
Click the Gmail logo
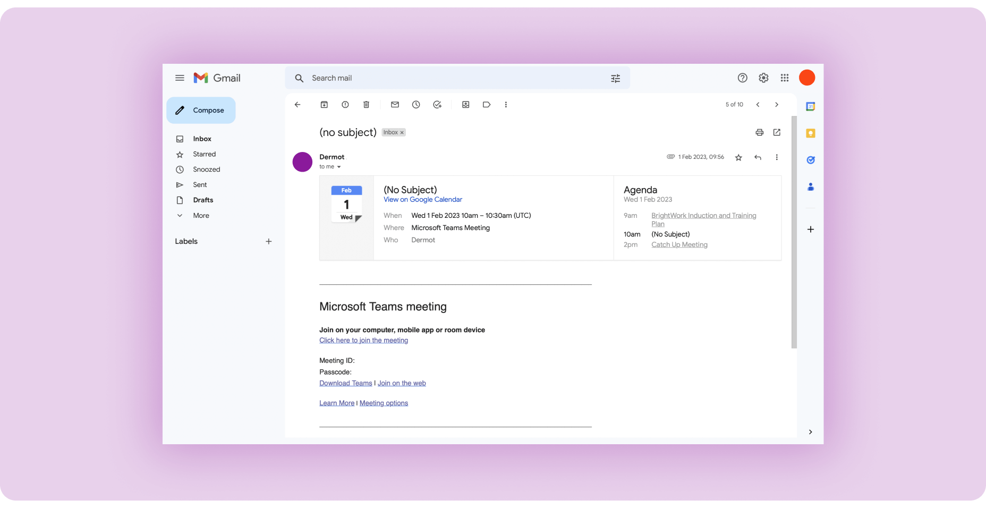pyautogui.click(x=217, y=78)
